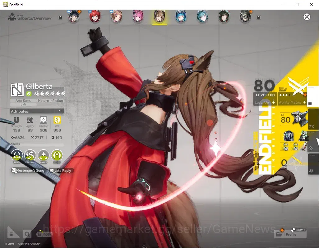The width and height of the screenshot is (319, 248).
Task: Open the Messenger's Song talent
Action: pyautogui.click(x=28, y=170)
